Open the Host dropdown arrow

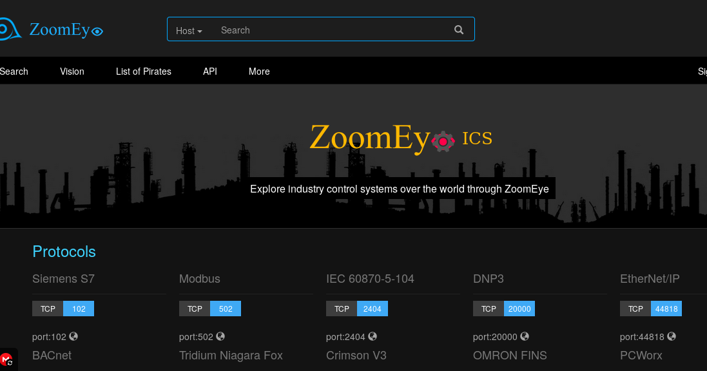point(199,31)
